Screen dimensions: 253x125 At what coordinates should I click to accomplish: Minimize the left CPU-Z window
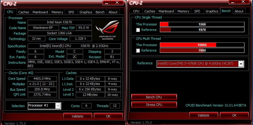pos(107,2)
